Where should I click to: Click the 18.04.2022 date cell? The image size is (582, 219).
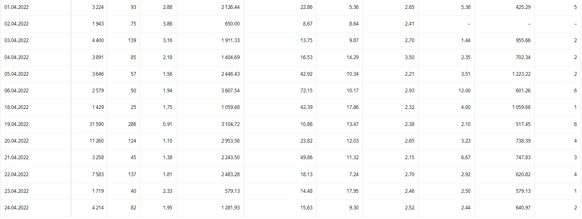[17, 107]
